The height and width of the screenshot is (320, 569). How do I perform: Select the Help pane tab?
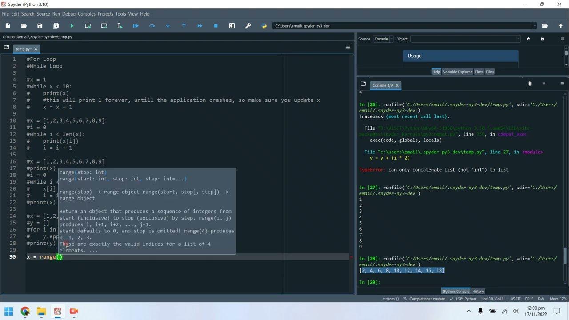point(436,72)
